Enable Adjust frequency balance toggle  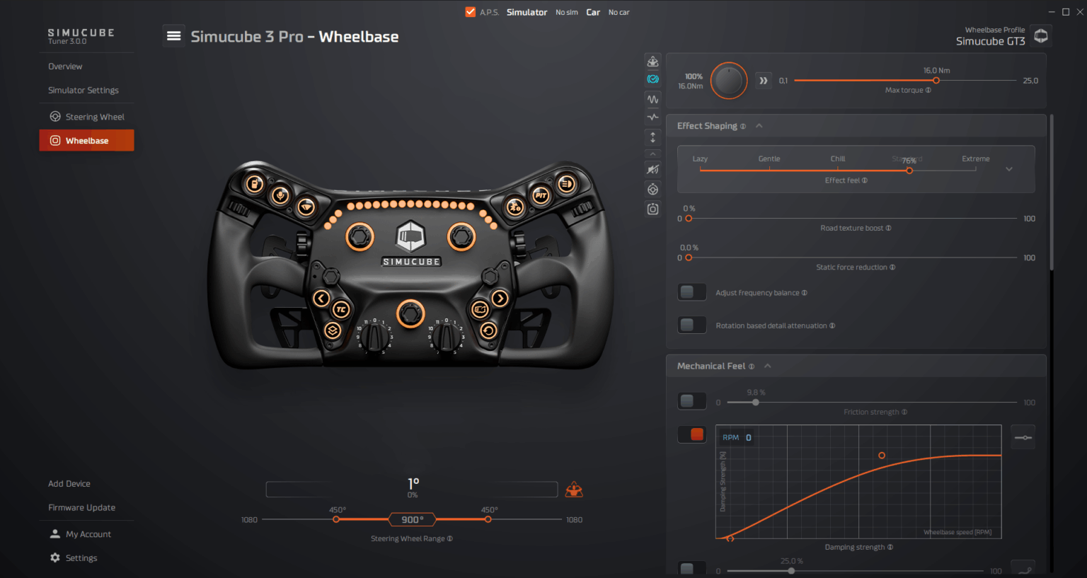tap(691, 292)
